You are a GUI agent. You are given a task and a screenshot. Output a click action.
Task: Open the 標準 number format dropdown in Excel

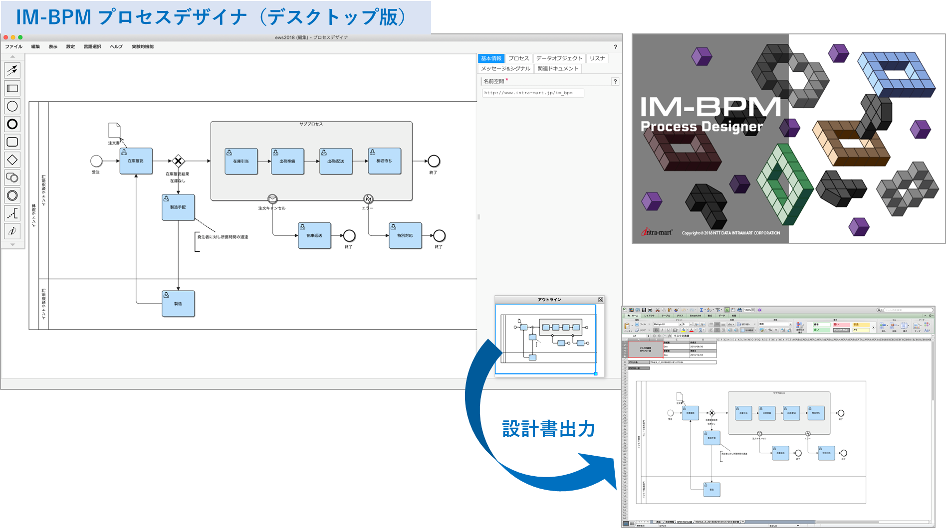(790, 324)
